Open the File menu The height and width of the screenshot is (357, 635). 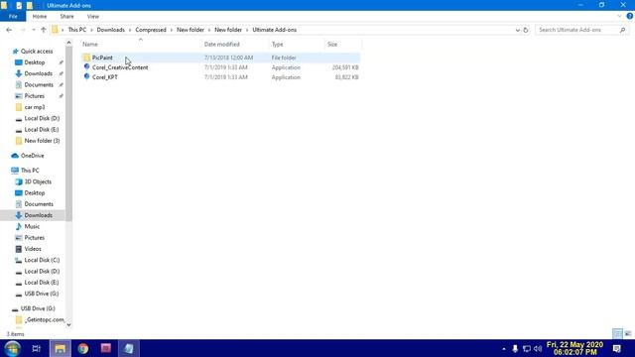coord(13,16)
